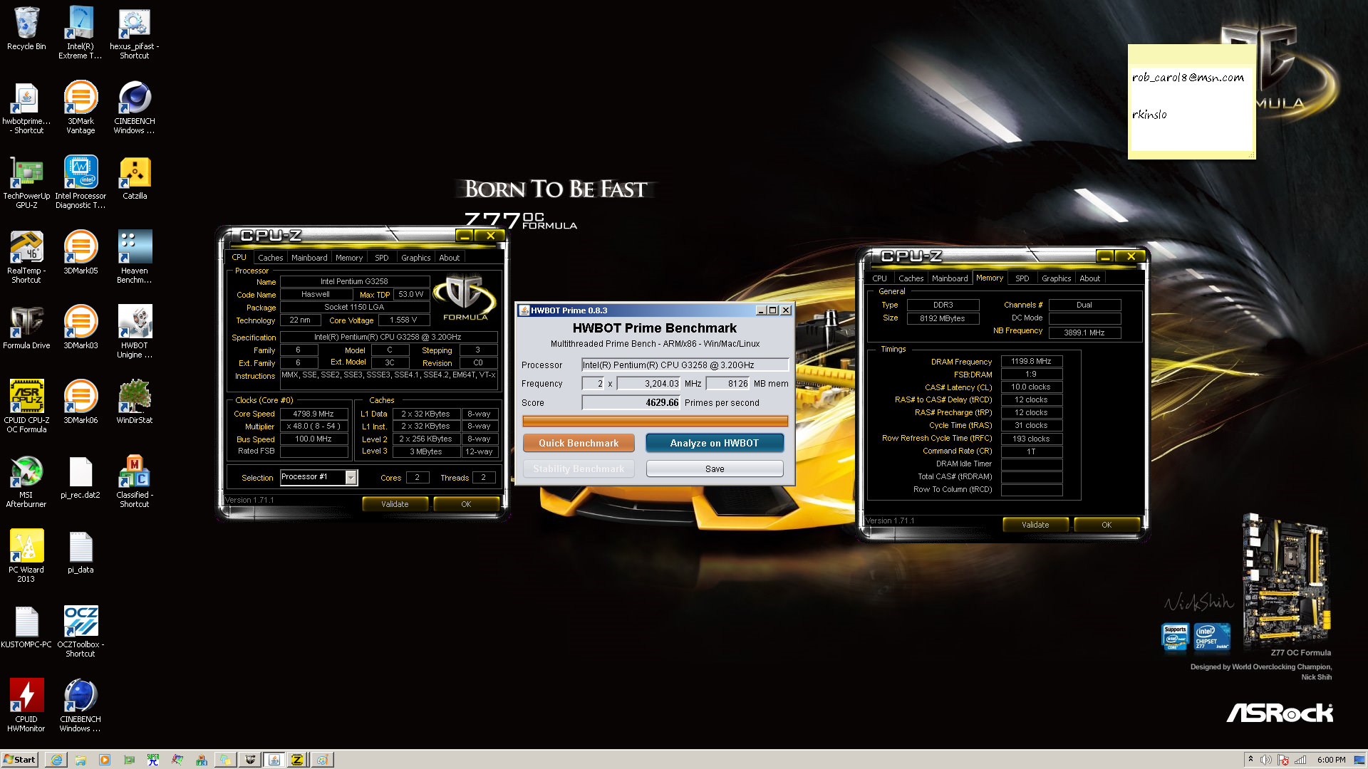Click the DRAM Frequency 1199.8 MHz value

(x=1031, y=362)
